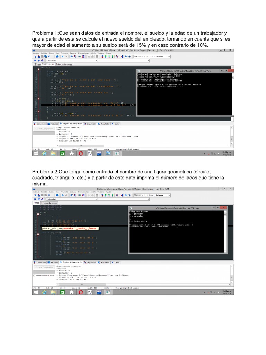
Task: Click Cancelar Compilación button in Problema 7.cpp window
Action: 44,129
